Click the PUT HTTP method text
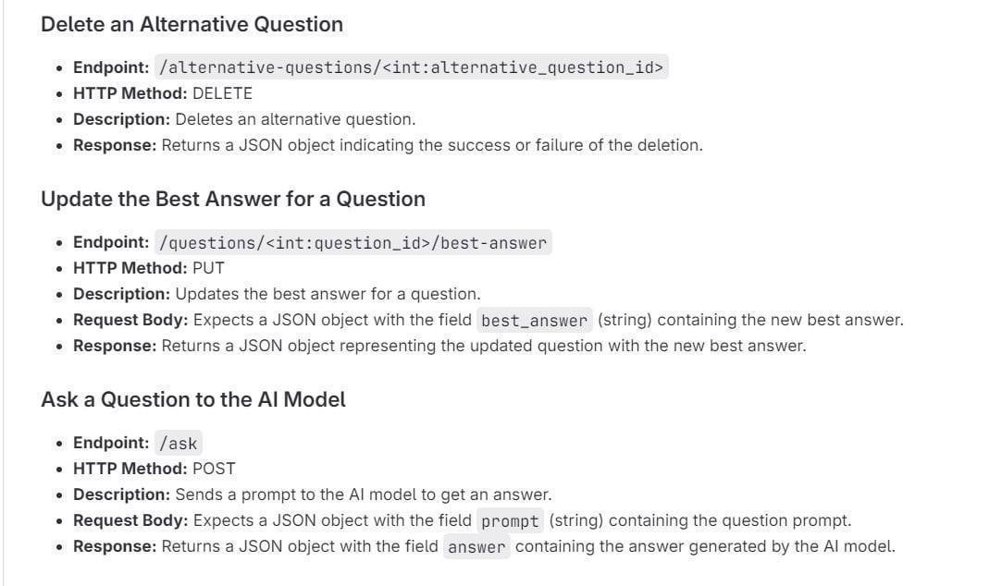Image resolution: width=1002 pixels, height=586 pixels. [208, 268]
